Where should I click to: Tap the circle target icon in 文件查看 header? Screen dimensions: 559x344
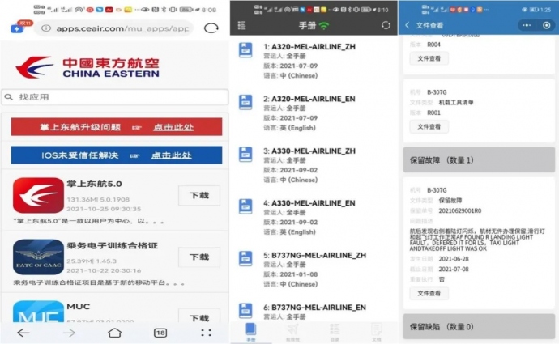point(546,25)
